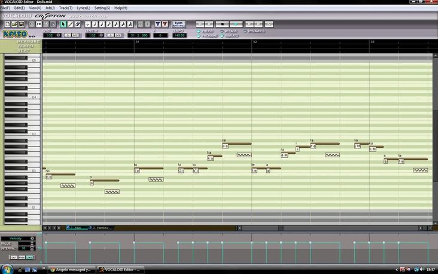Select the eraser tool
The image size is (438, 274).
77,25
